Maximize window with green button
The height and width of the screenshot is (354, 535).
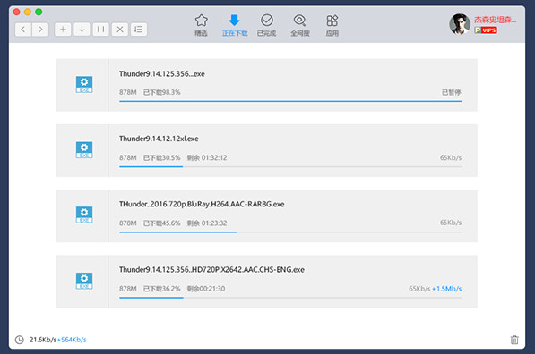point(39,12)
